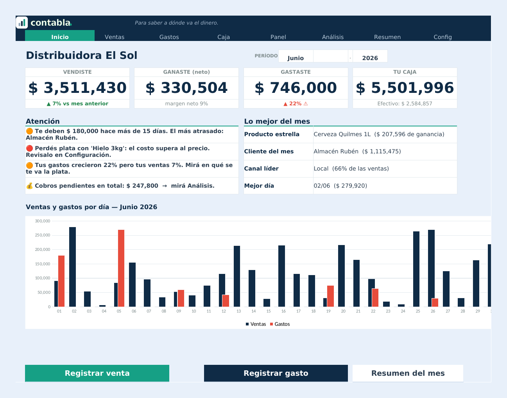Image resolution: width=507 pixels, height=398 pixels.
Task: Switch to the Gastos tab
Action: [x=169, y=37]
